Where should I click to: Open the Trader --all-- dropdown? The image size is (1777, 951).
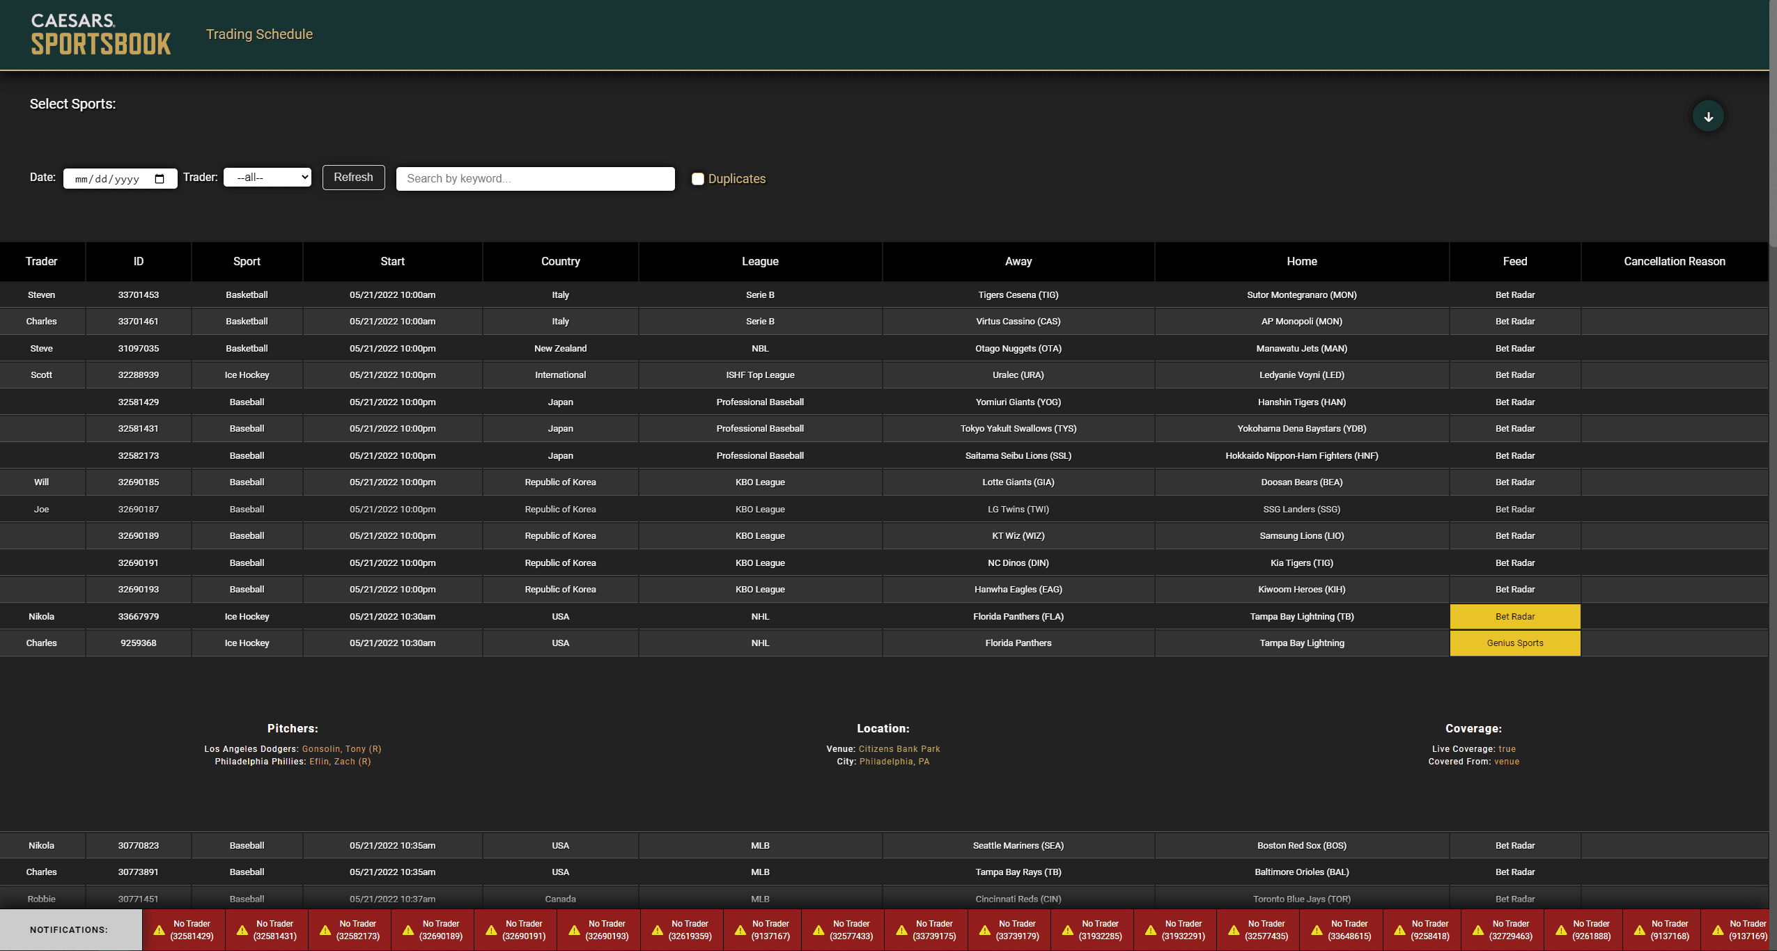coord(267,178)
